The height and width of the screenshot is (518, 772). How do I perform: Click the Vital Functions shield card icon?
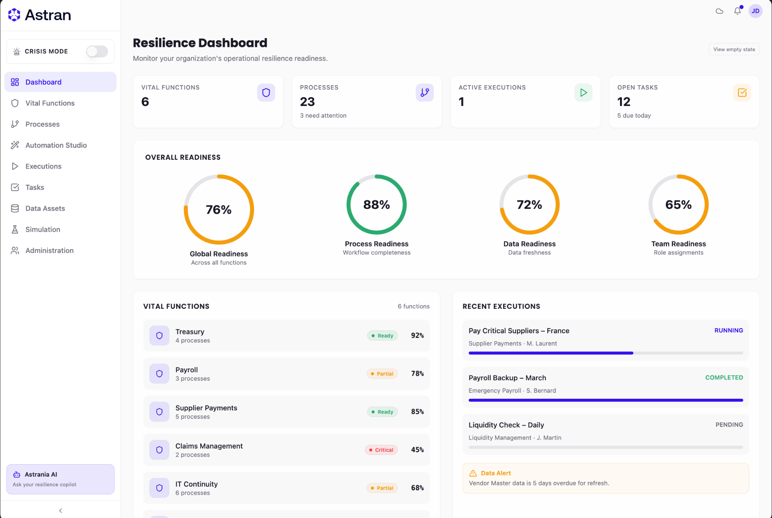[x=266, y=93]
